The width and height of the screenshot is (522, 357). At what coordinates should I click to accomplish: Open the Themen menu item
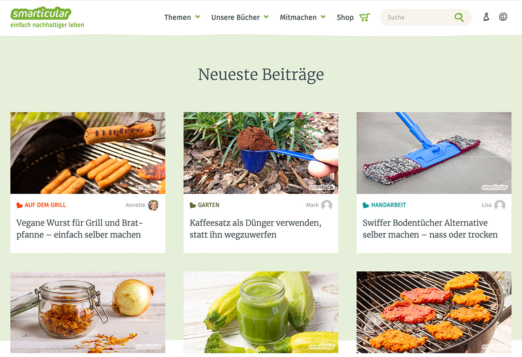[178, 17]
